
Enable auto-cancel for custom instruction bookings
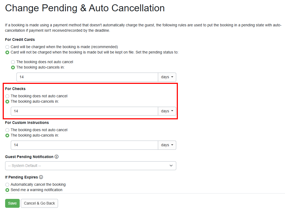[x=7, y=135]
